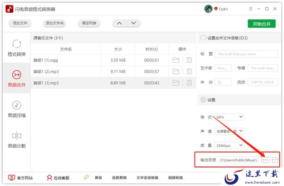Open the hamburger menu in title bar

[x=251, y=8]
